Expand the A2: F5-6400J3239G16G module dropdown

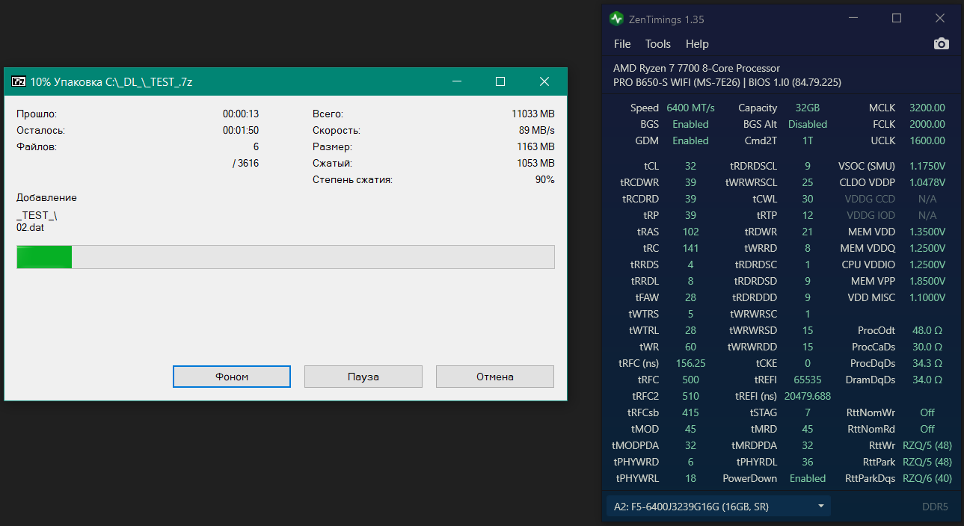(x=718, y=507)
